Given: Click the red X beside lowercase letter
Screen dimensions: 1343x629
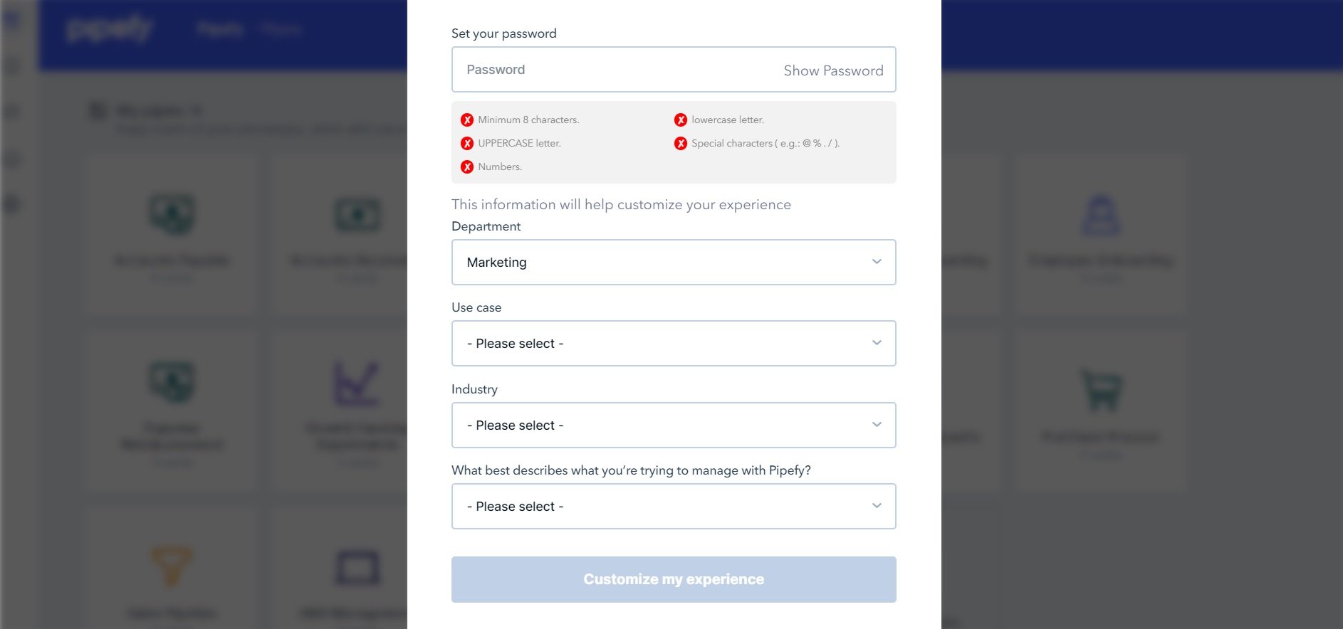Looking at the screenshot, I should click(x=681, y=120).
